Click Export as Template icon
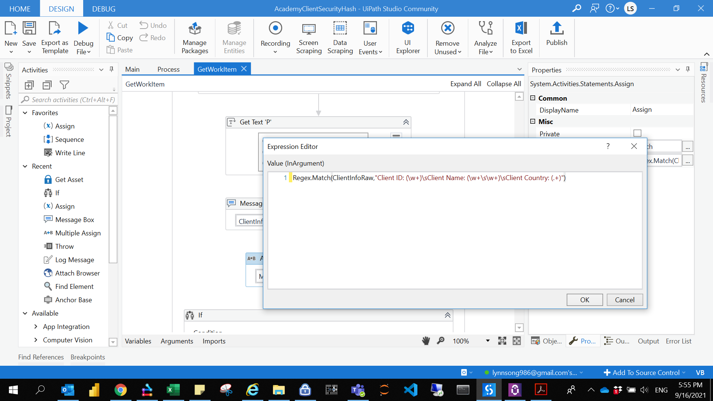 (55, 29)
